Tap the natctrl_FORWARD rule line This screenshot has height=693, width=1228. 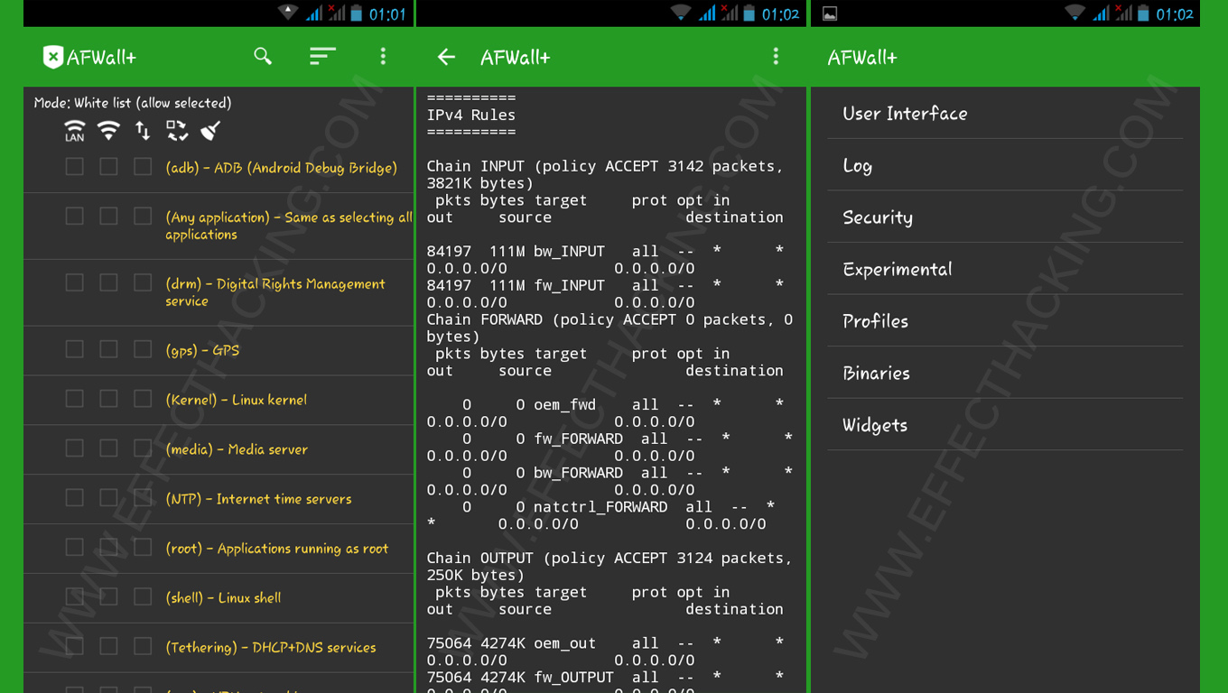(600, 515)
